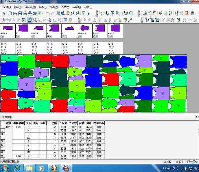Toggle the highlighted clock nesting button
Screen dimensions: 199x172
(x=30, y=20)
